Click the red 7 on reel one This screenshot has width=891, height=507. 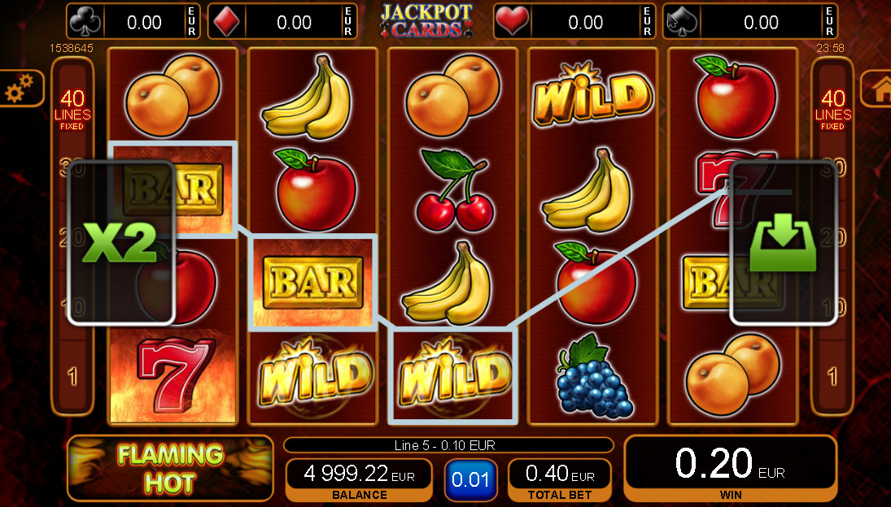point(173,375)
